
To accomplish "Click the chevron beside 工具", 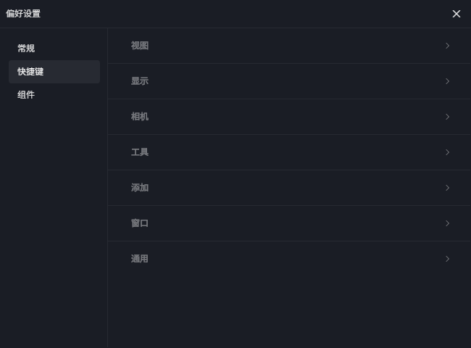I will pos(448,152).
